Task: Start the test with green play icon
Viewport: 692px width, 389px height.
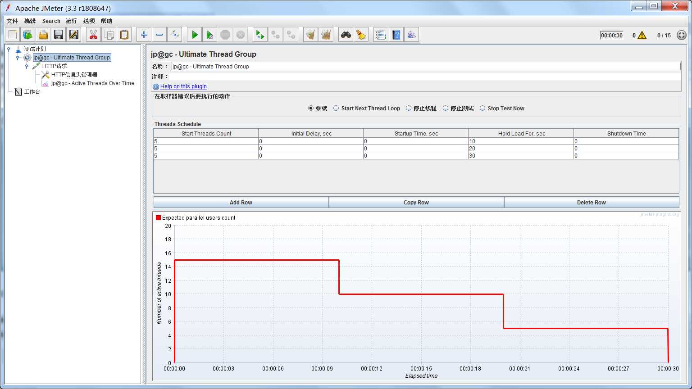Action: 195,35
